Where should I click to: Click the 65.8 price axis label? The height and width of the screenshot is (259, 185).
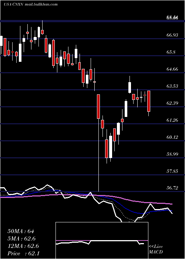pyautogui.click(x=171, y=52)
